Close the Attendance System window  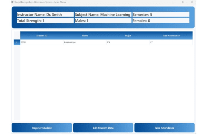pyautogui.click(x=192, y=2)
